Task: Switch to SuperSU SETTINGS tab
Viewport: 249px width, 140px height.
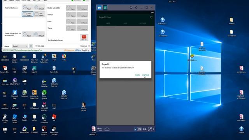Action: (143, 23)
